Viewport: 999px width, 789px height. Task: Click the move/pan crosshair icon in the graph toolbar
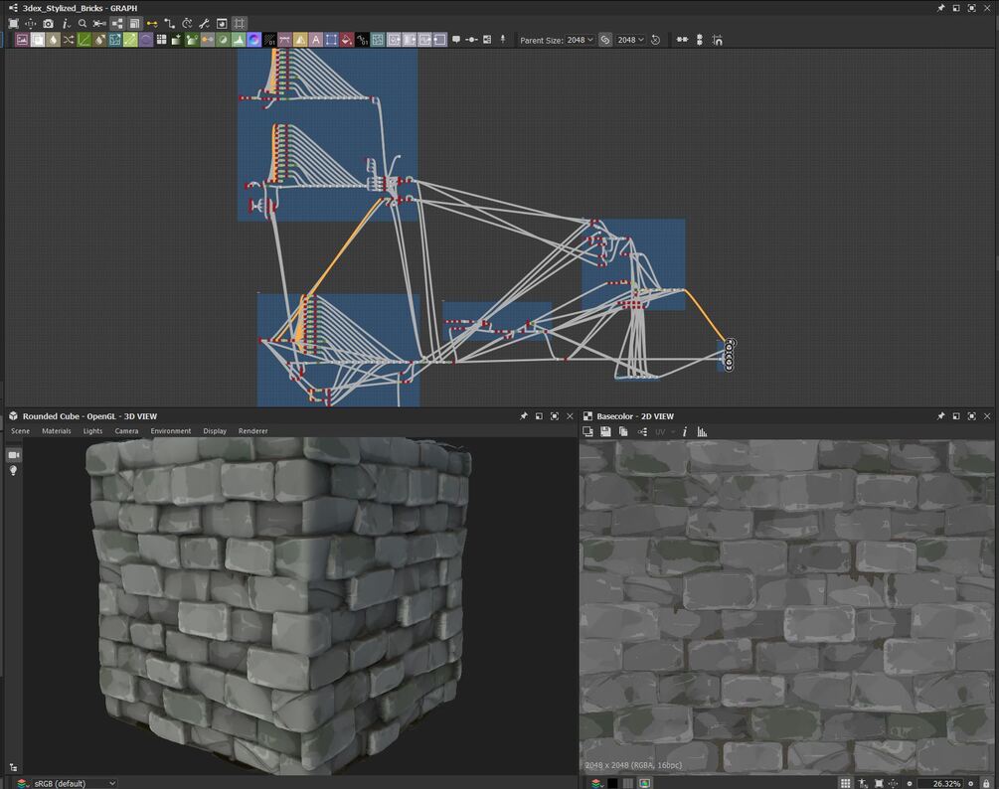[30, 24]
